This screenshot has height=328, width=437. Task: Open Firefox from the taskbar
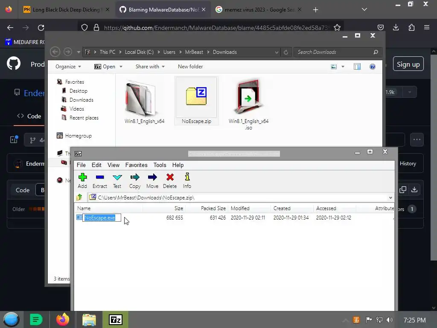(x=63, y=319)
